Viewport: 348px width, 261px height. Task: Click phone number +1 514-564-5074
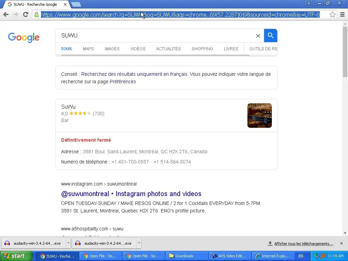(172, 162)
